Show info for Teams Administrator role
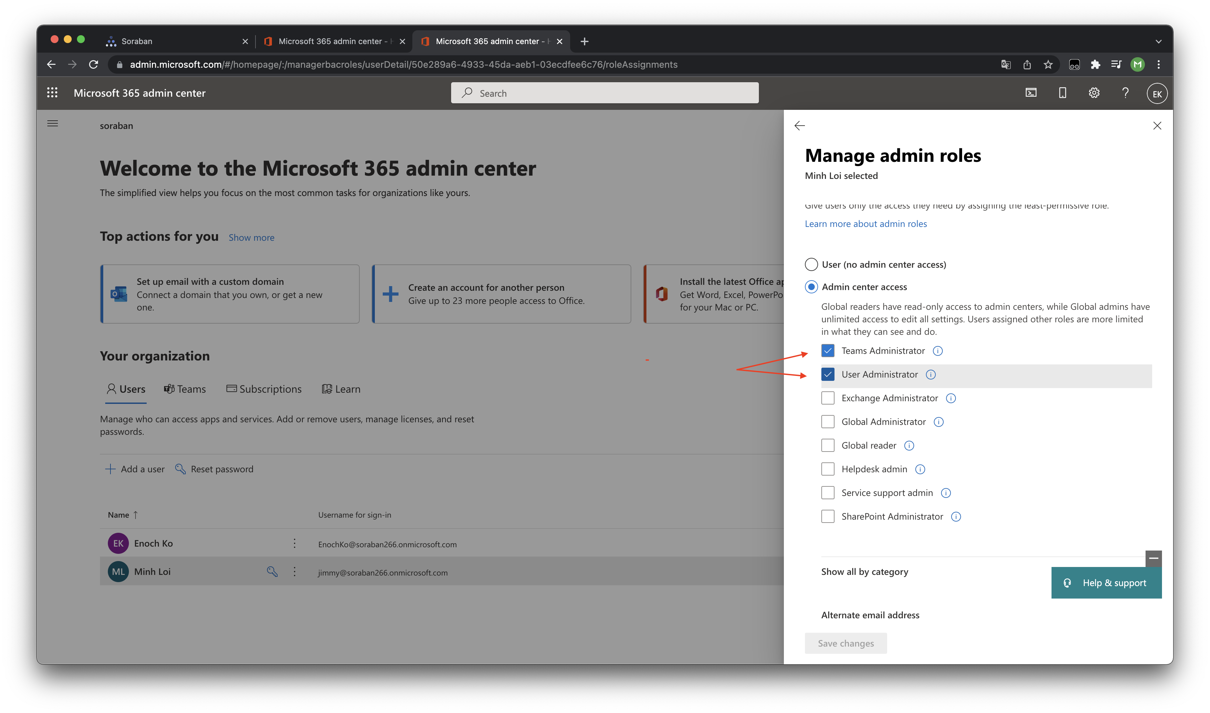This screenshot has width=1210, height=713. (937, 351)
